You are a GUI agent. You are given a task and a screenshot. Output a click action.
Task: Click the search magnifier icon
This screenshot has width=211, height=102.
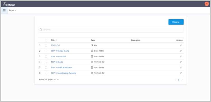coord(41,29)
